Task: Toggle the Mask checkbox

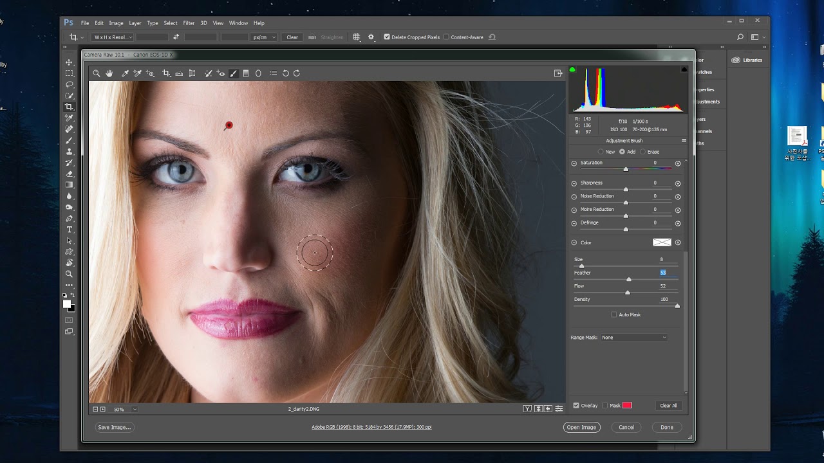Action: pyautogui.click(x=604, y=406)
